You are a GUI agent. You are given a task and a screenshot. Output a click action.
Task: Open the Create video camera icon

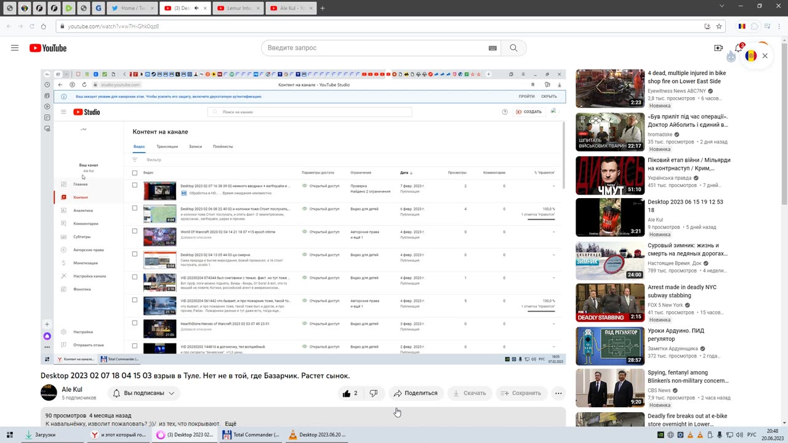pos(718,48)
